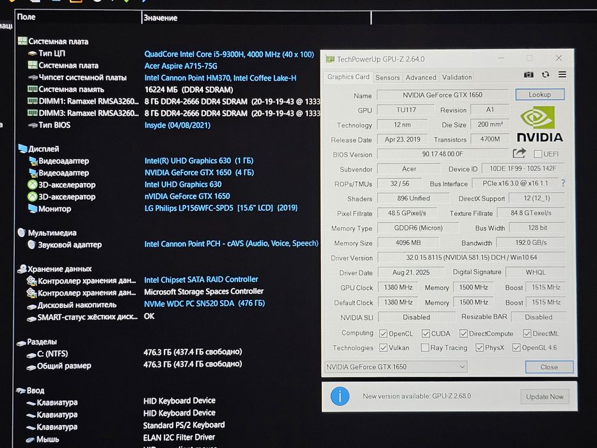This screenshot has height=448, width=597.
Task: Click the GPU-Z Name field value
Action: tap(442, 95)
